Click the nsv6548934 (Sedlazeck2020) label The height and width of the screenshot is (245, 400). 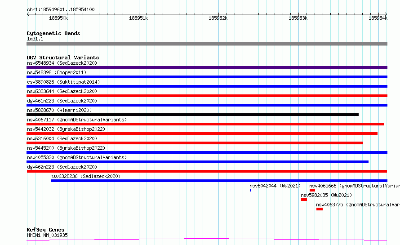click(x=62, y=63)
